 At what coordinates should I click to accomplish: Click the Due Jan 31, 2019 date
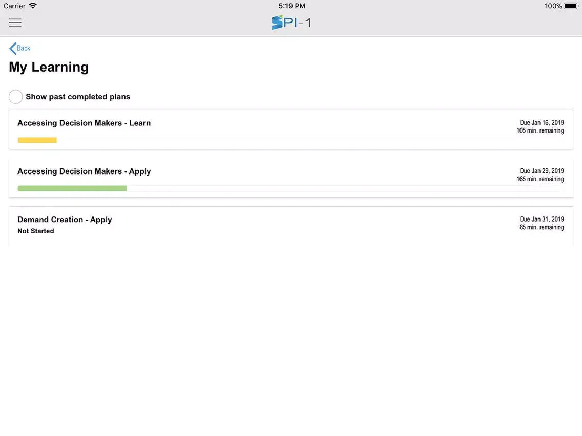pyautogui.click(x=542, y=219)
